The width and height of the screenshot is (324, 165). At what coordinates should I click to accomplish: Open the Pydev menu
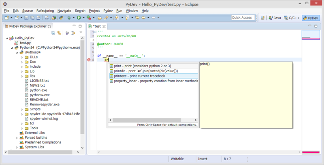[108, 11]
